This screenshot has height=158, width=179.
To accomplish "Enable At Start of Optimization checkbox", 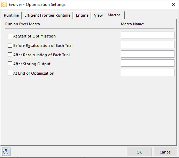I will pyautogui.click(x=10, y=36).
